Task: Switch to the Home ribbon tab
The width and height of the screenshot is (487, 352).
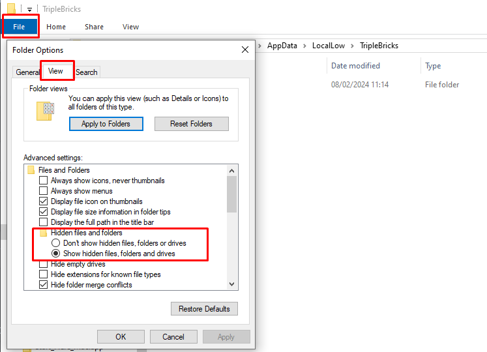Action: (x=56, y=27)
